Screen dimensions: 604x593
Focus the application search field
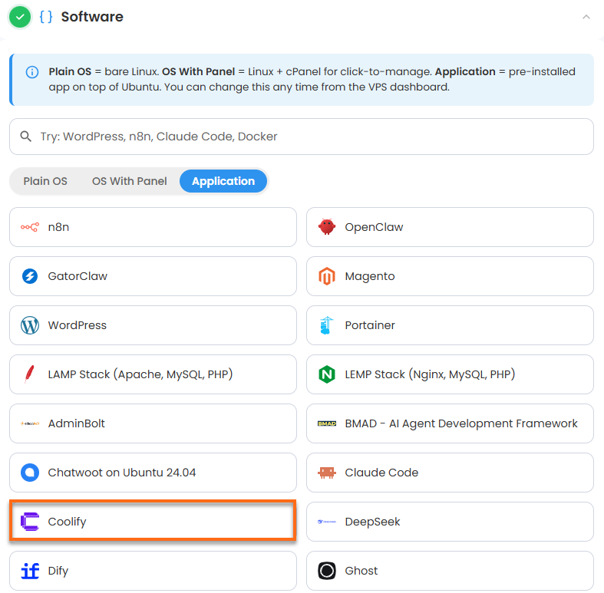click(301, 137)
